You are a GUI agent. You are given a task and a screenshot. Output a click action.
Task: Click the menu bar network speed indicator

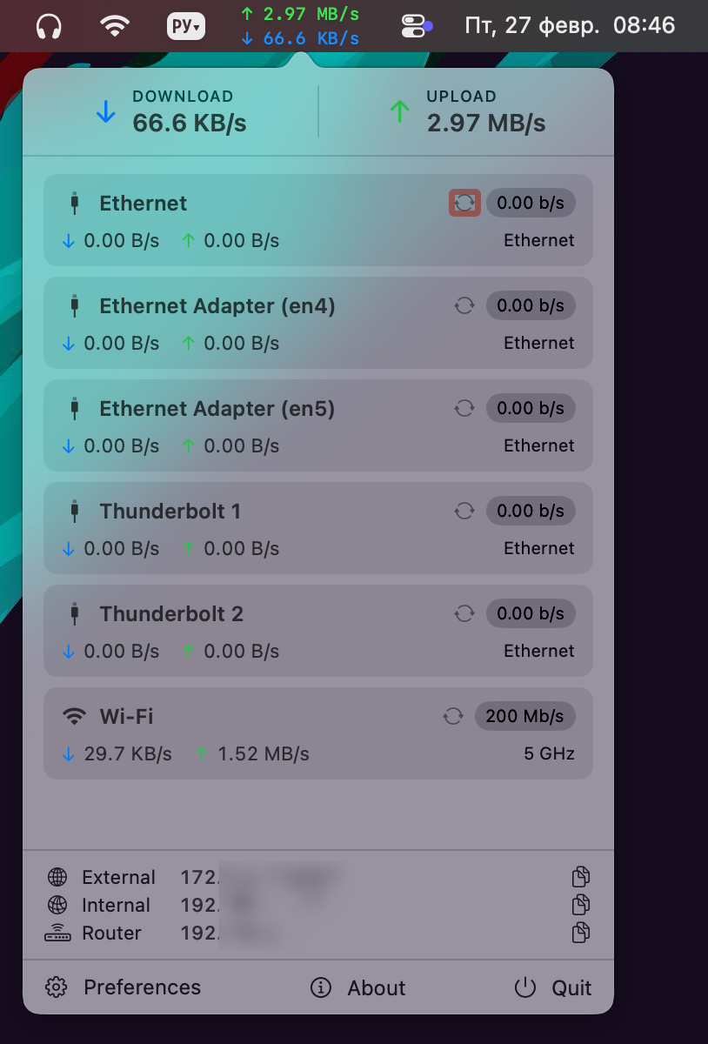point(299,26)
